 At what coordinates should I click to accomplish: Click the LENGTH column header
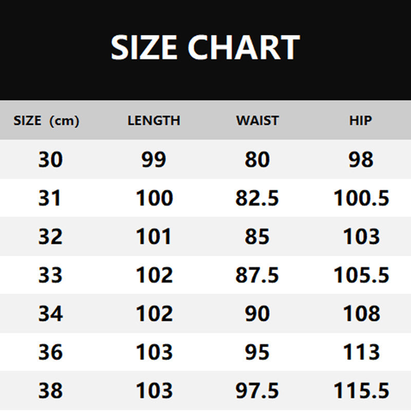pyautogui.click(x=154, y=121)
